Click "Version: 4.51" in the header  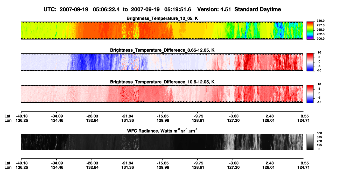[x=214, y=9]
